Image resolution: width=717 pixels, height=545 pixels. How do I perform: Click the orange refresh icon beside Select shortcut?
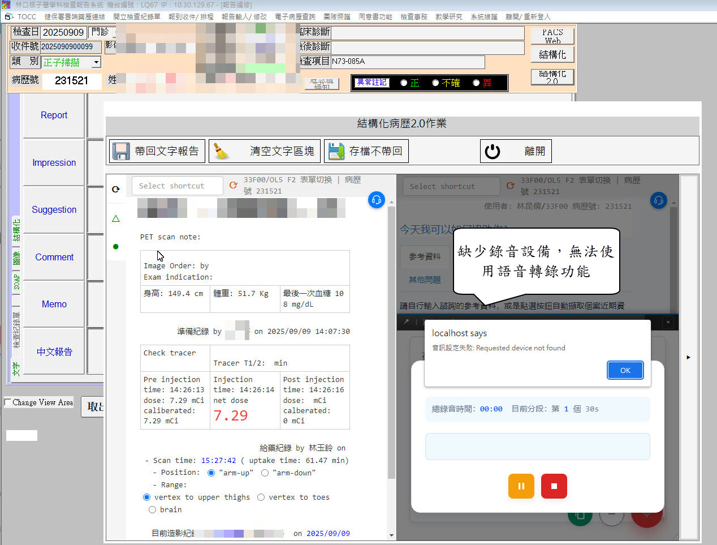pos(233,185)
